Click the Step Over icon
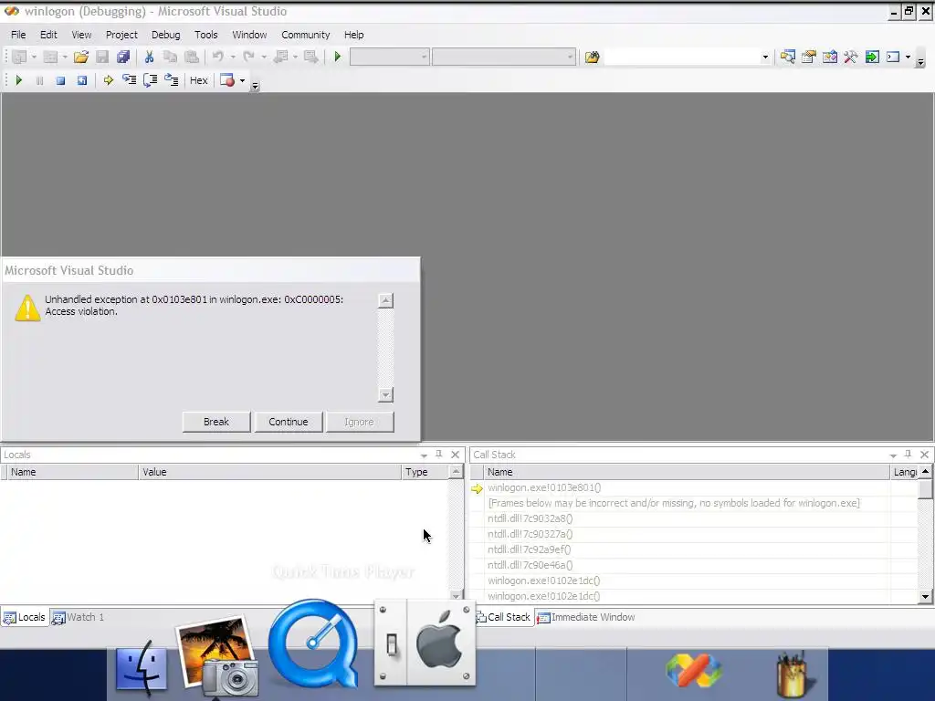Image resolution: width=935 pixels, height=701 pixels. pyautogui.click(x=151, y=80)
